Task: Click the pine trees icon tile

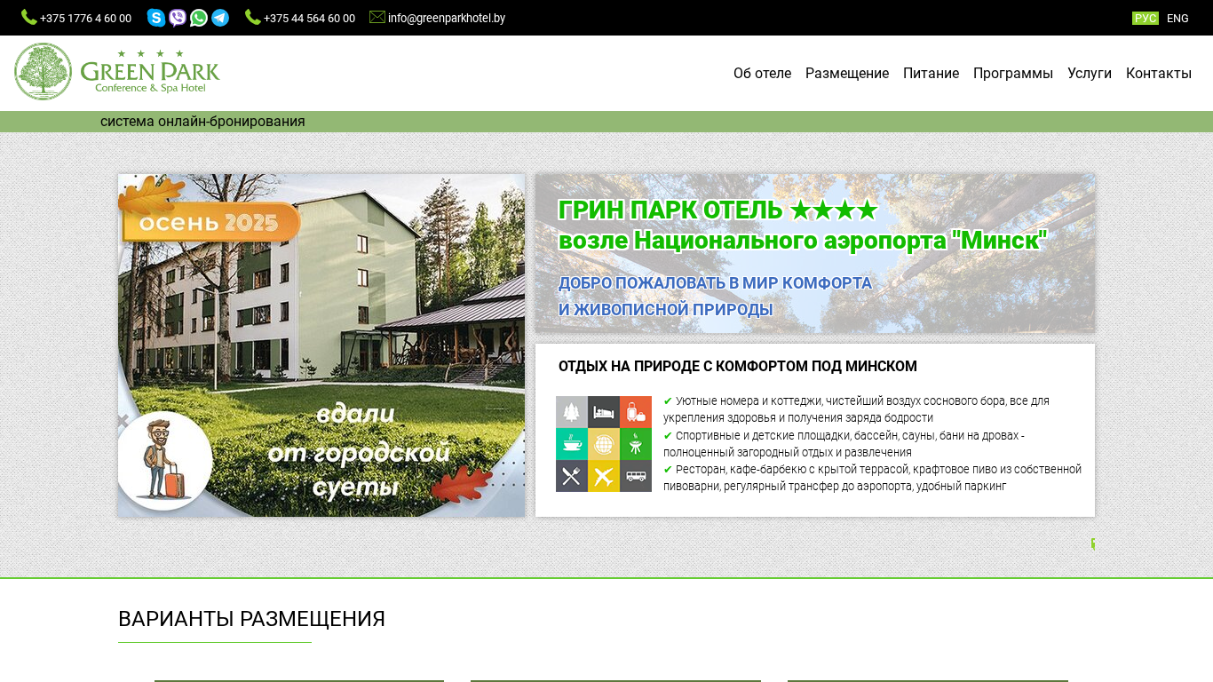Action: 572,412
